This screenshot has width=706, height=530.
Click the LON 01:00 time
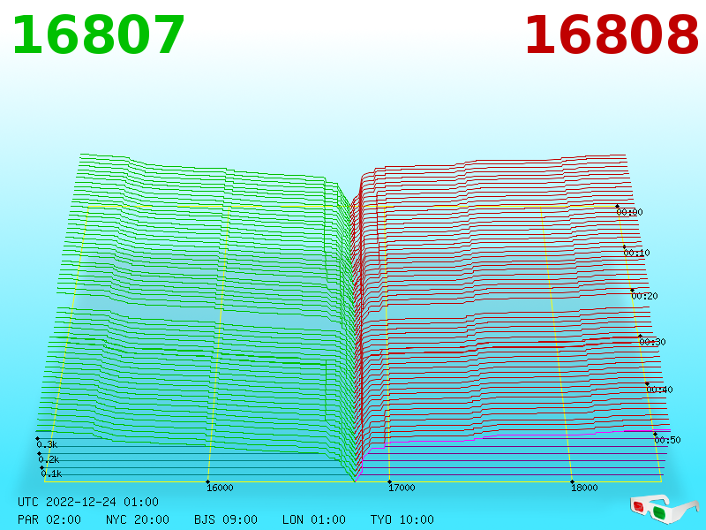click(x=314, y=519)
